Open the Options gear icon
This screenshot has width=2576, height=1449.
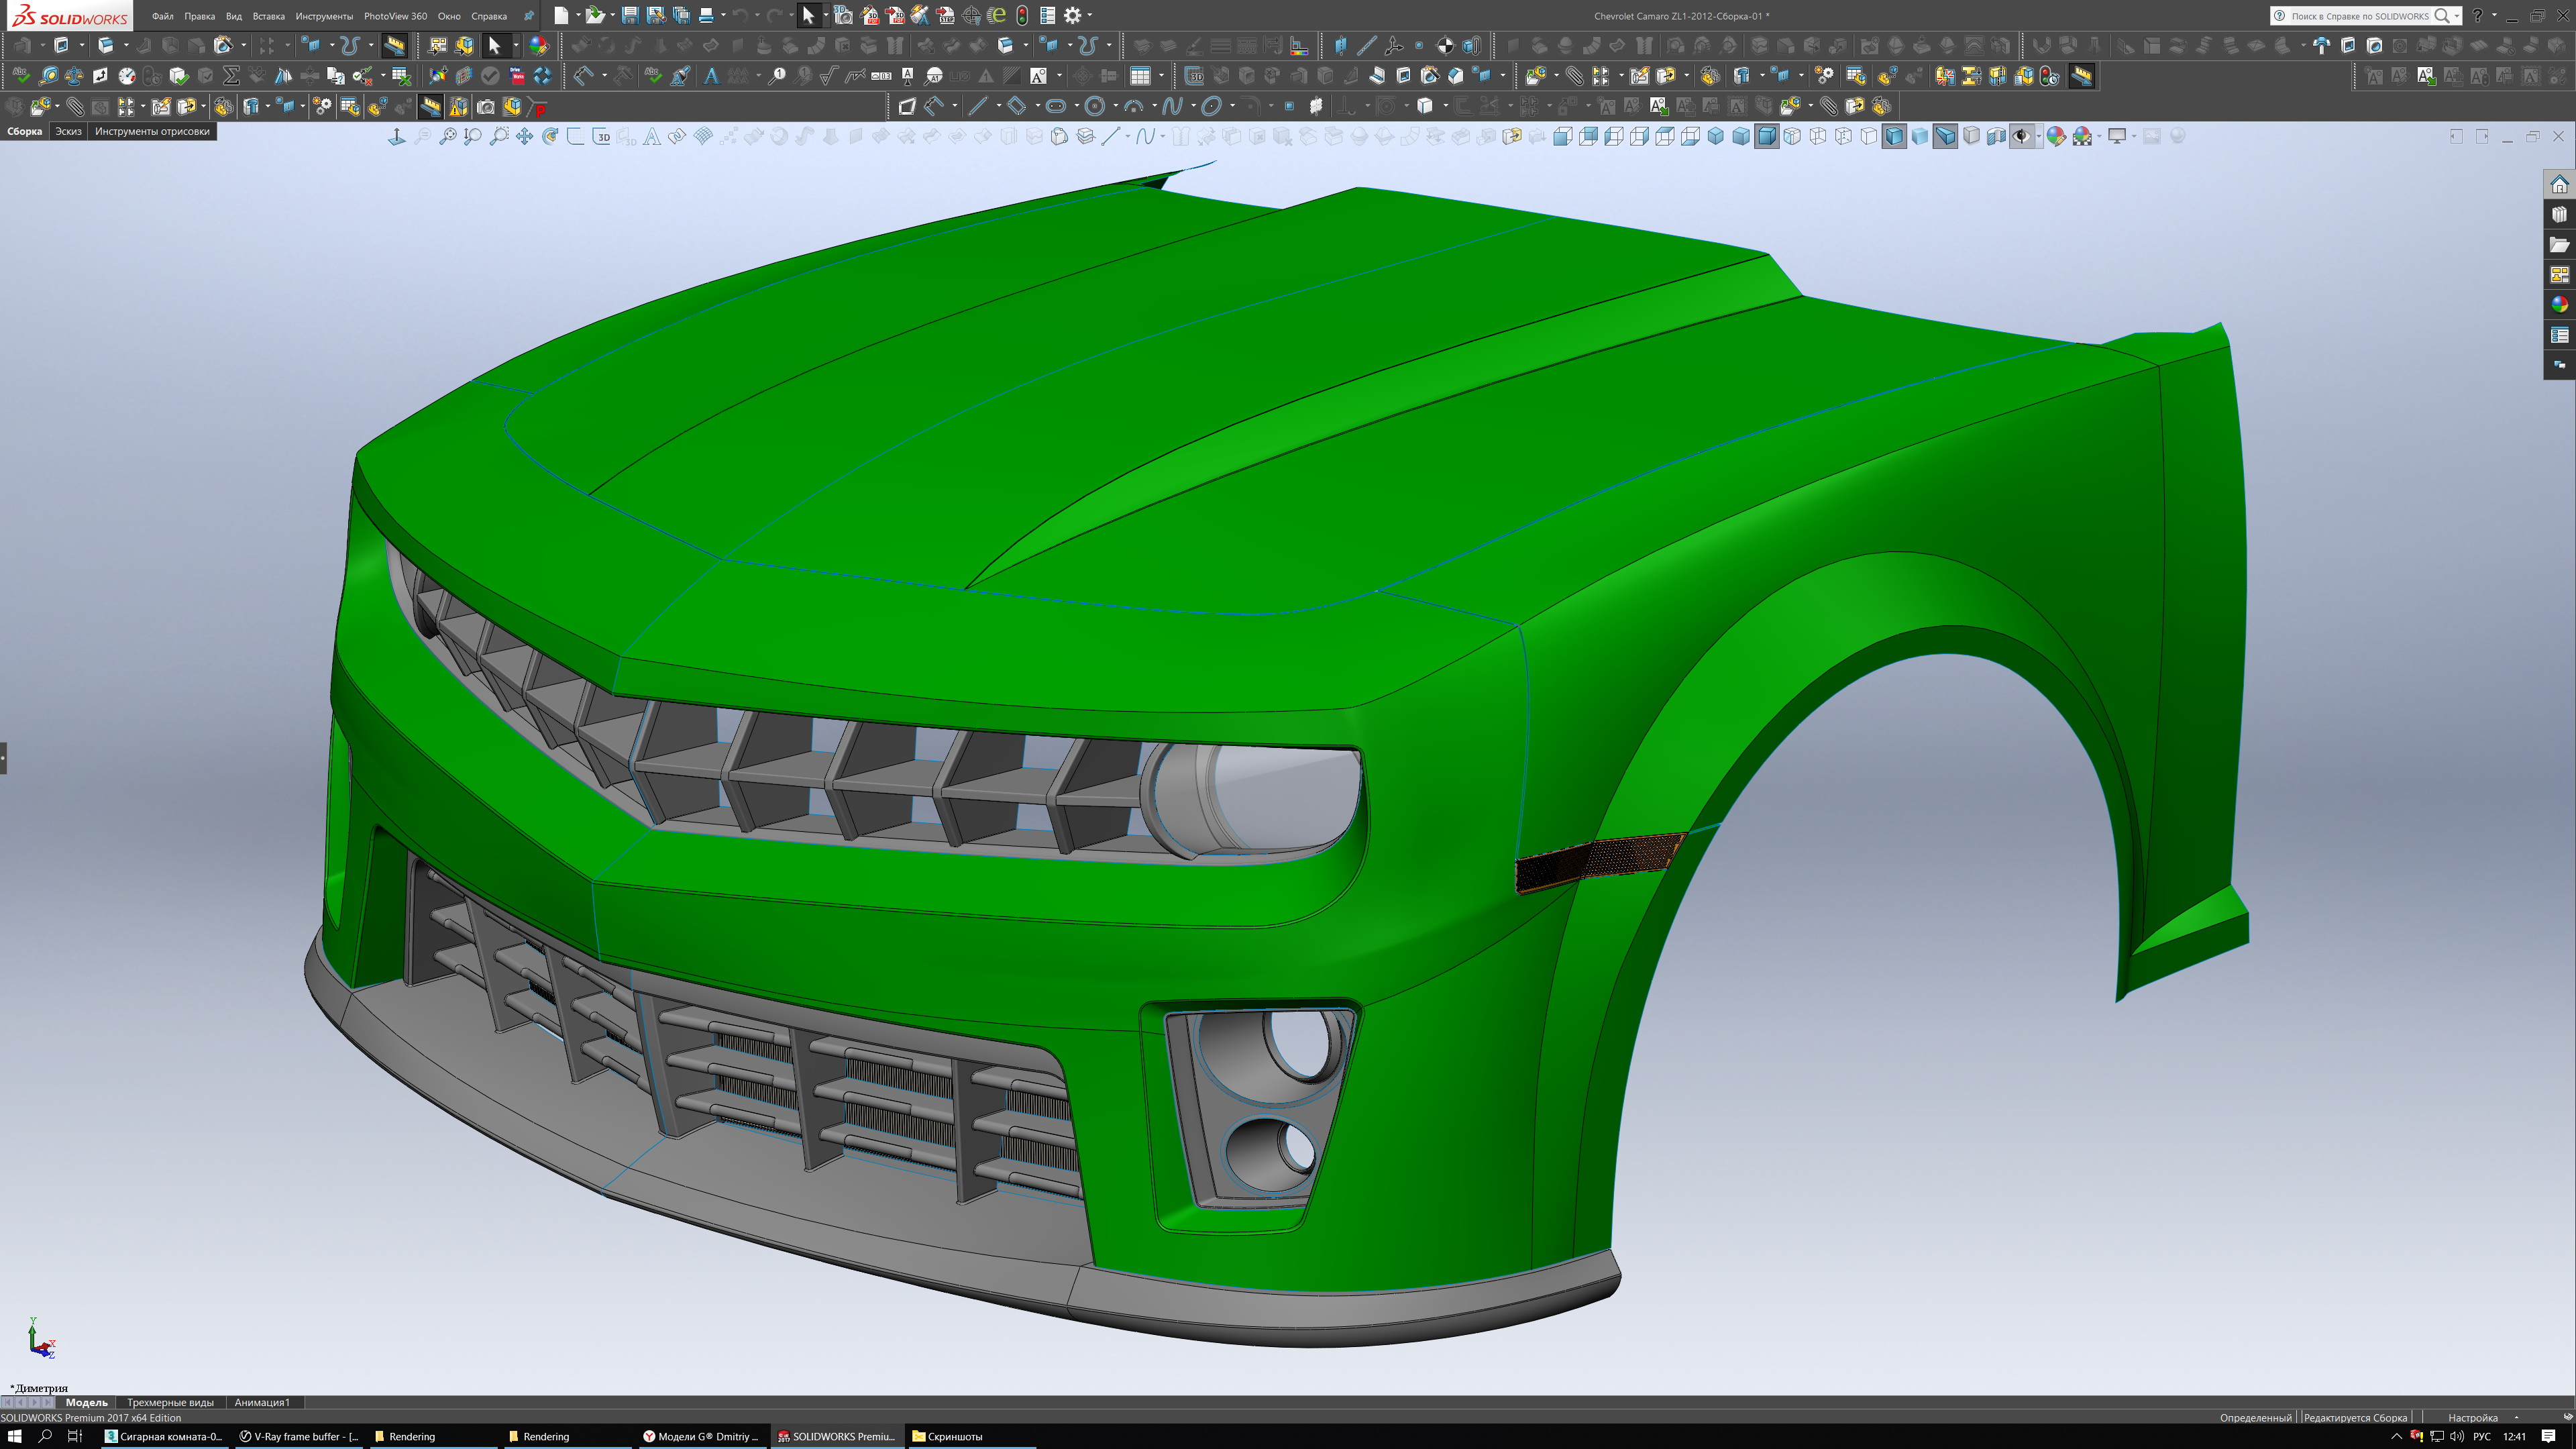click(1072, 15)
